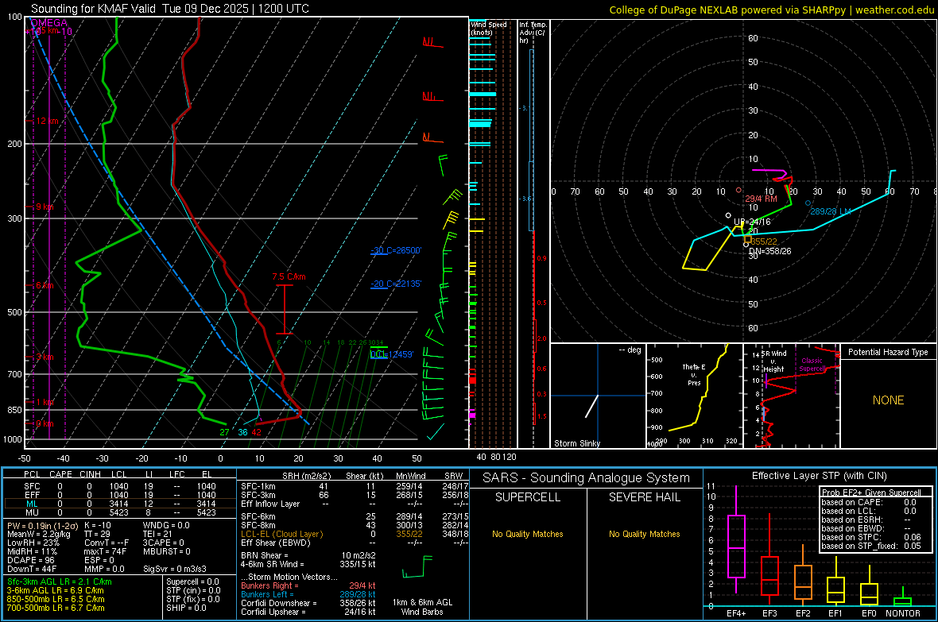Image resolution: width=938 pixels, height=622 pixels.
Task: Click the DCAPE = 96 value
Action: [x=31, y=560]
